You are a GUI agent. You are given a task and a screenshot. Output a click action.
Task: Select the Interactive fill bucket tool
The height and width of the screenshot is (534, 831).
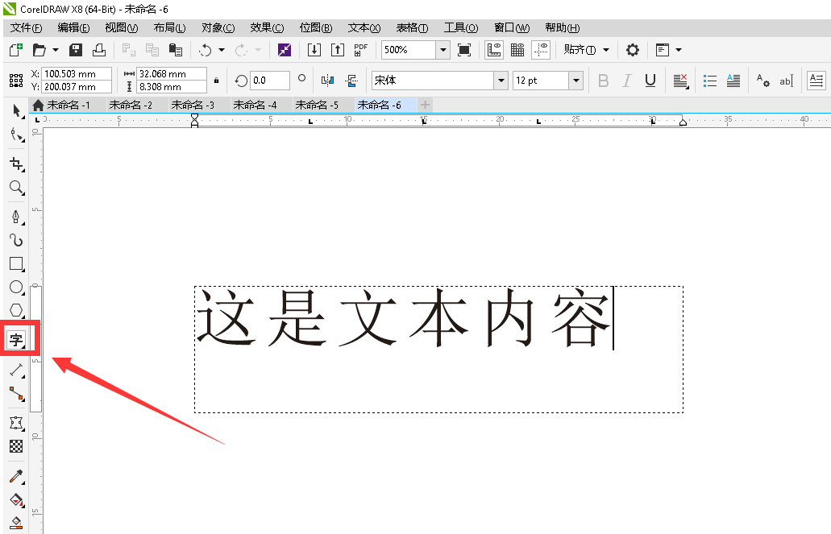16,499
